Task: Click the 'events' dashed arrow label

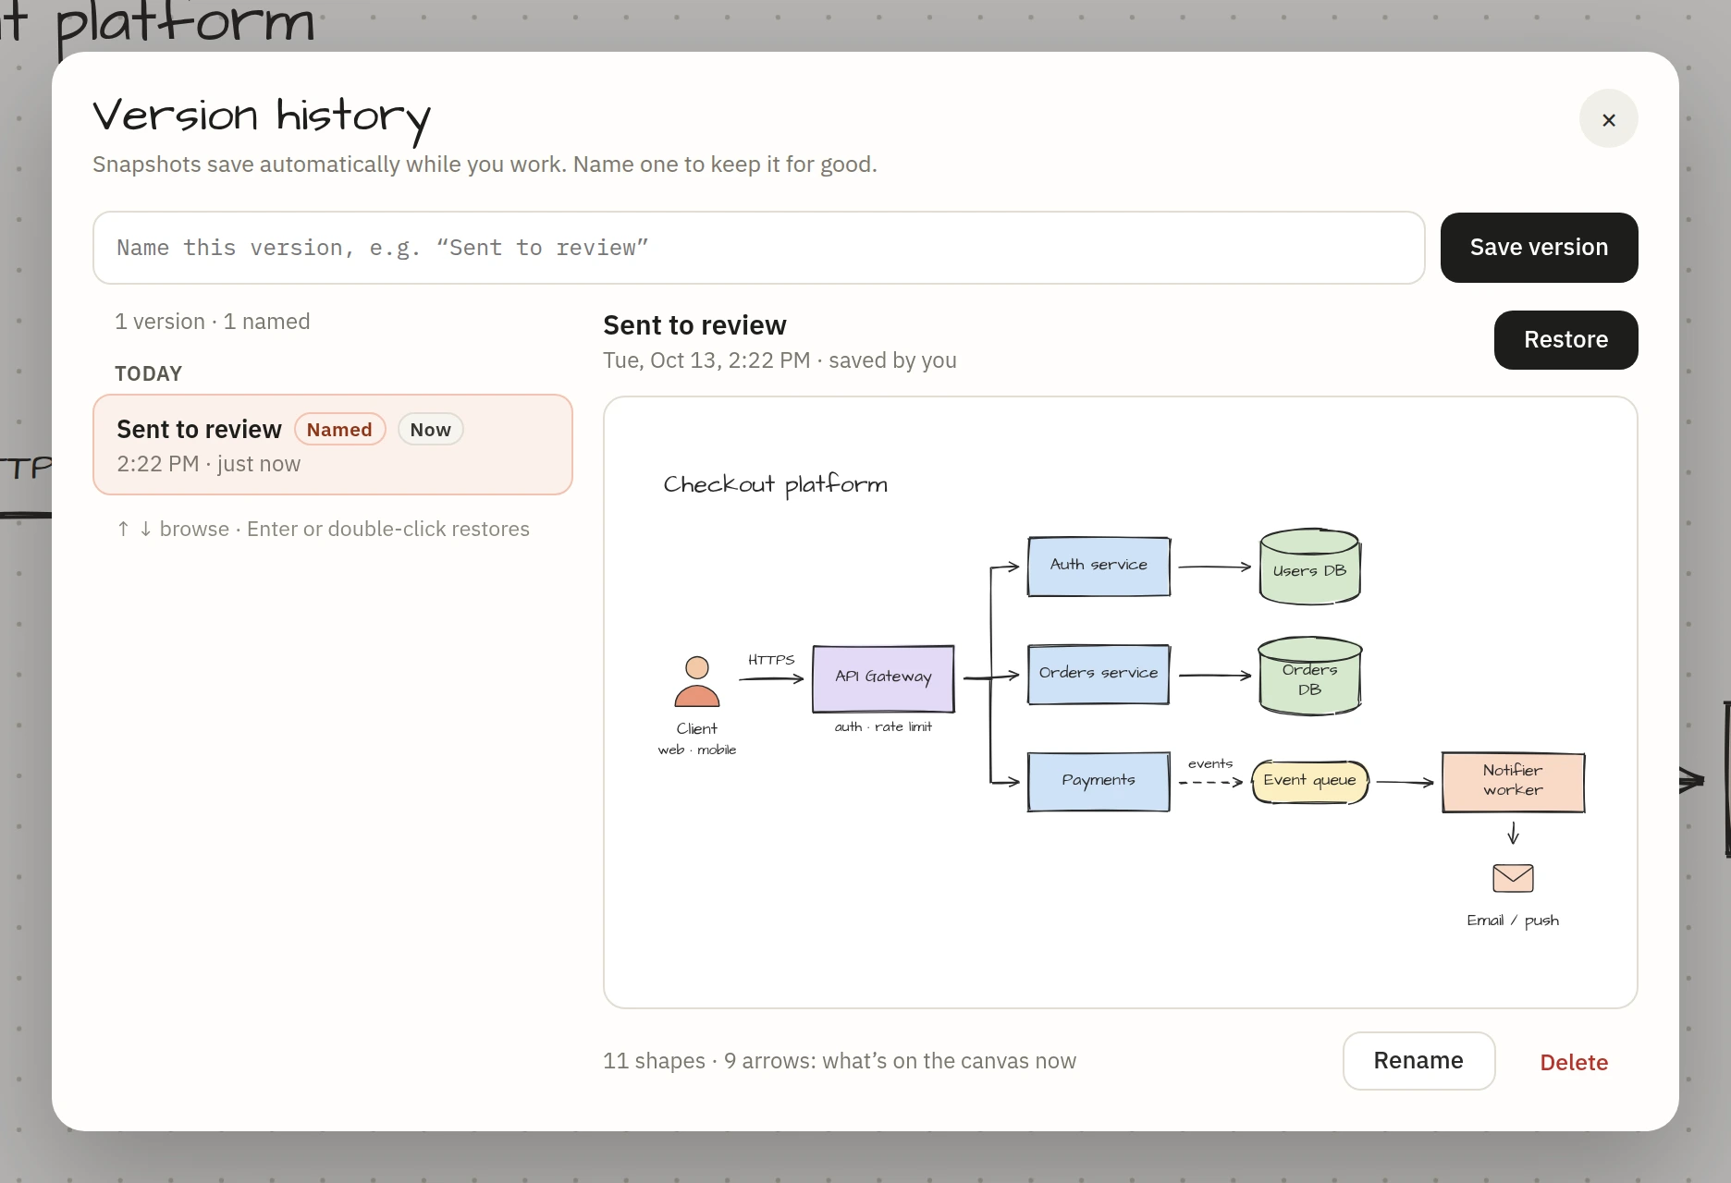Action: click(x=1210, y=763)
